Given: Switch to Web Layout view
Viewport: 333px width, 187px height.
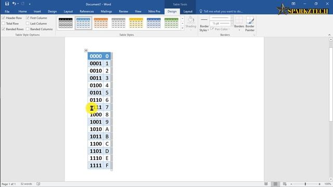Looking at the screenshot, I should [285, 184].
